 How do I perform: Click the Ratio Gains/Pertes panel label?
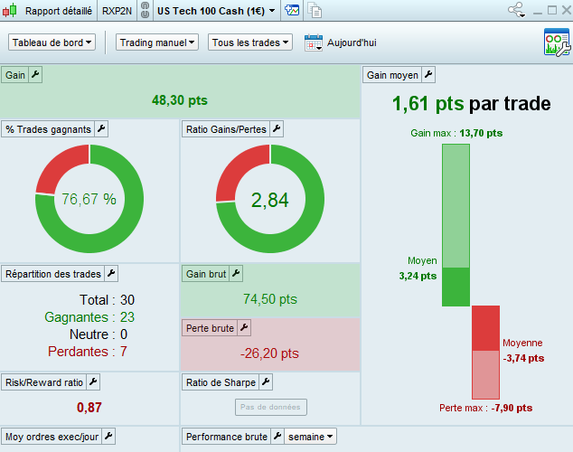pyautogui.click(x=226, y=129)
